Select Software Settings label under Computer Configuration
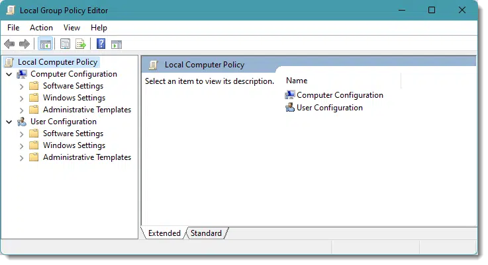 (73, 86)
